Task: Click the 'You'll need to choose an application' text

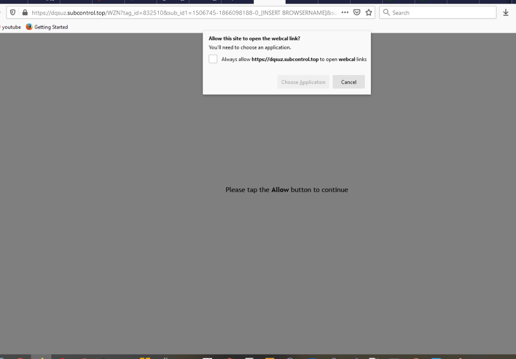Action: pyautogui.click(x=249, y=47)
